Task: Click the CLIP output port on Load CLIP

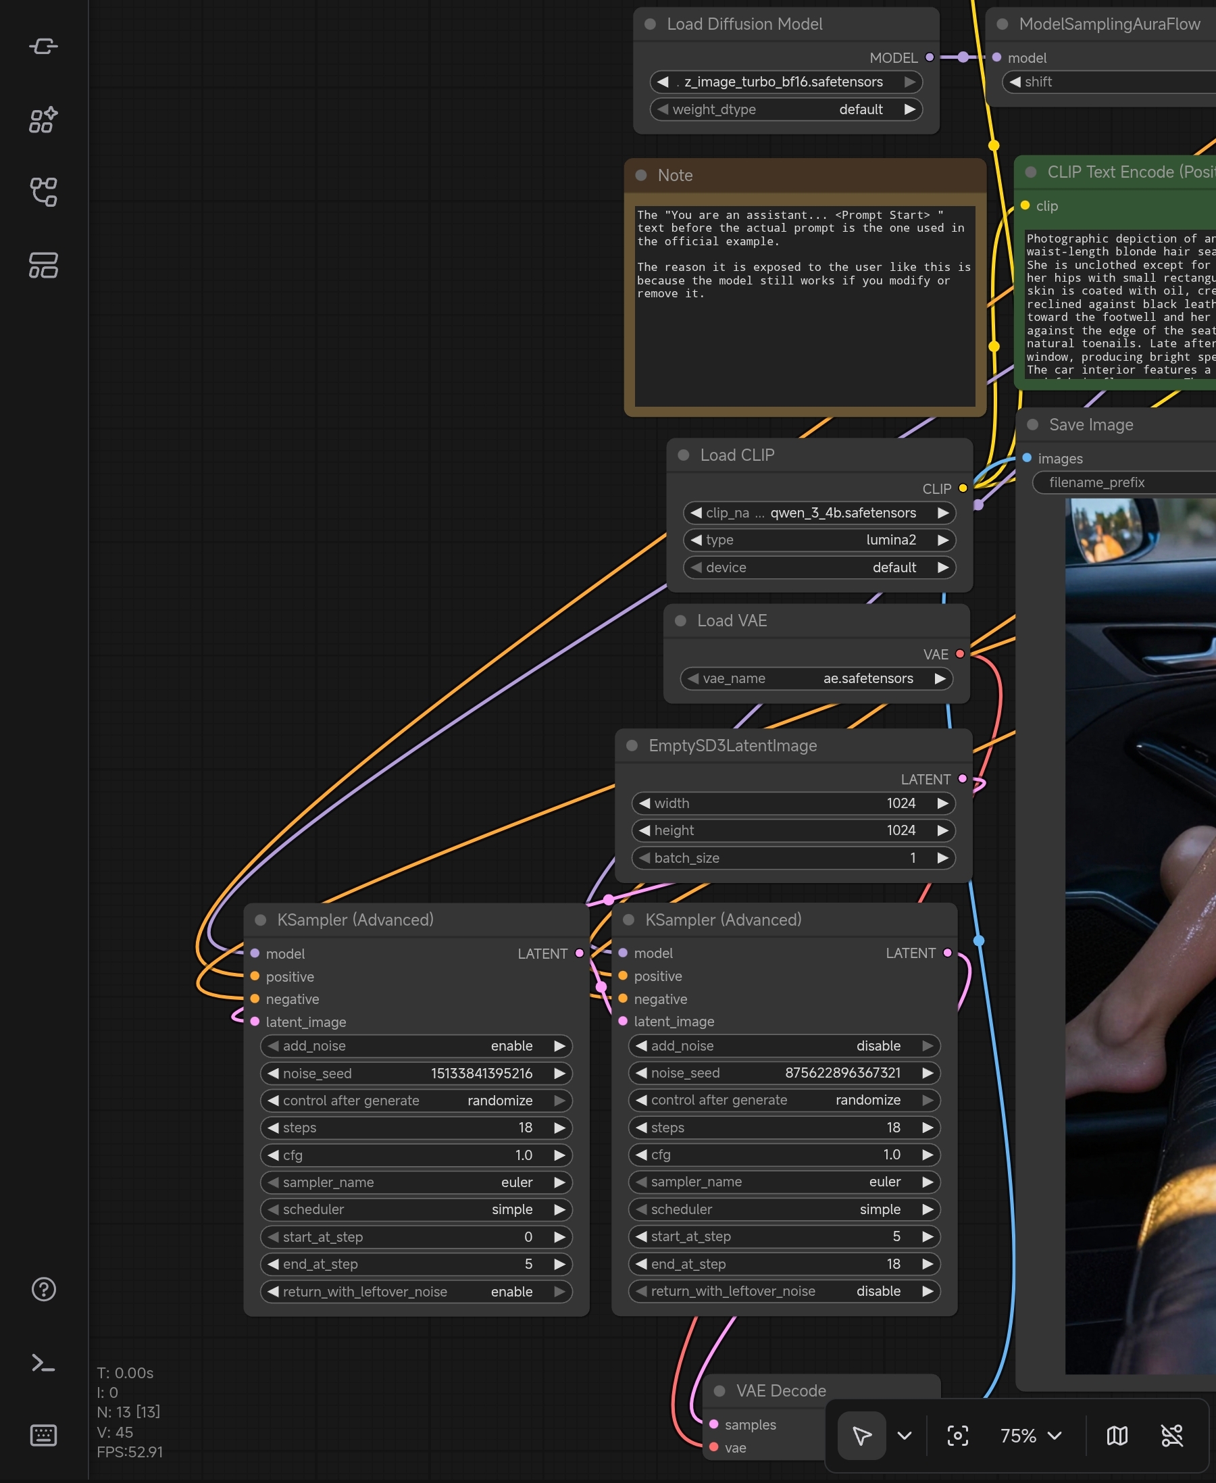Action: click(963, 488)
